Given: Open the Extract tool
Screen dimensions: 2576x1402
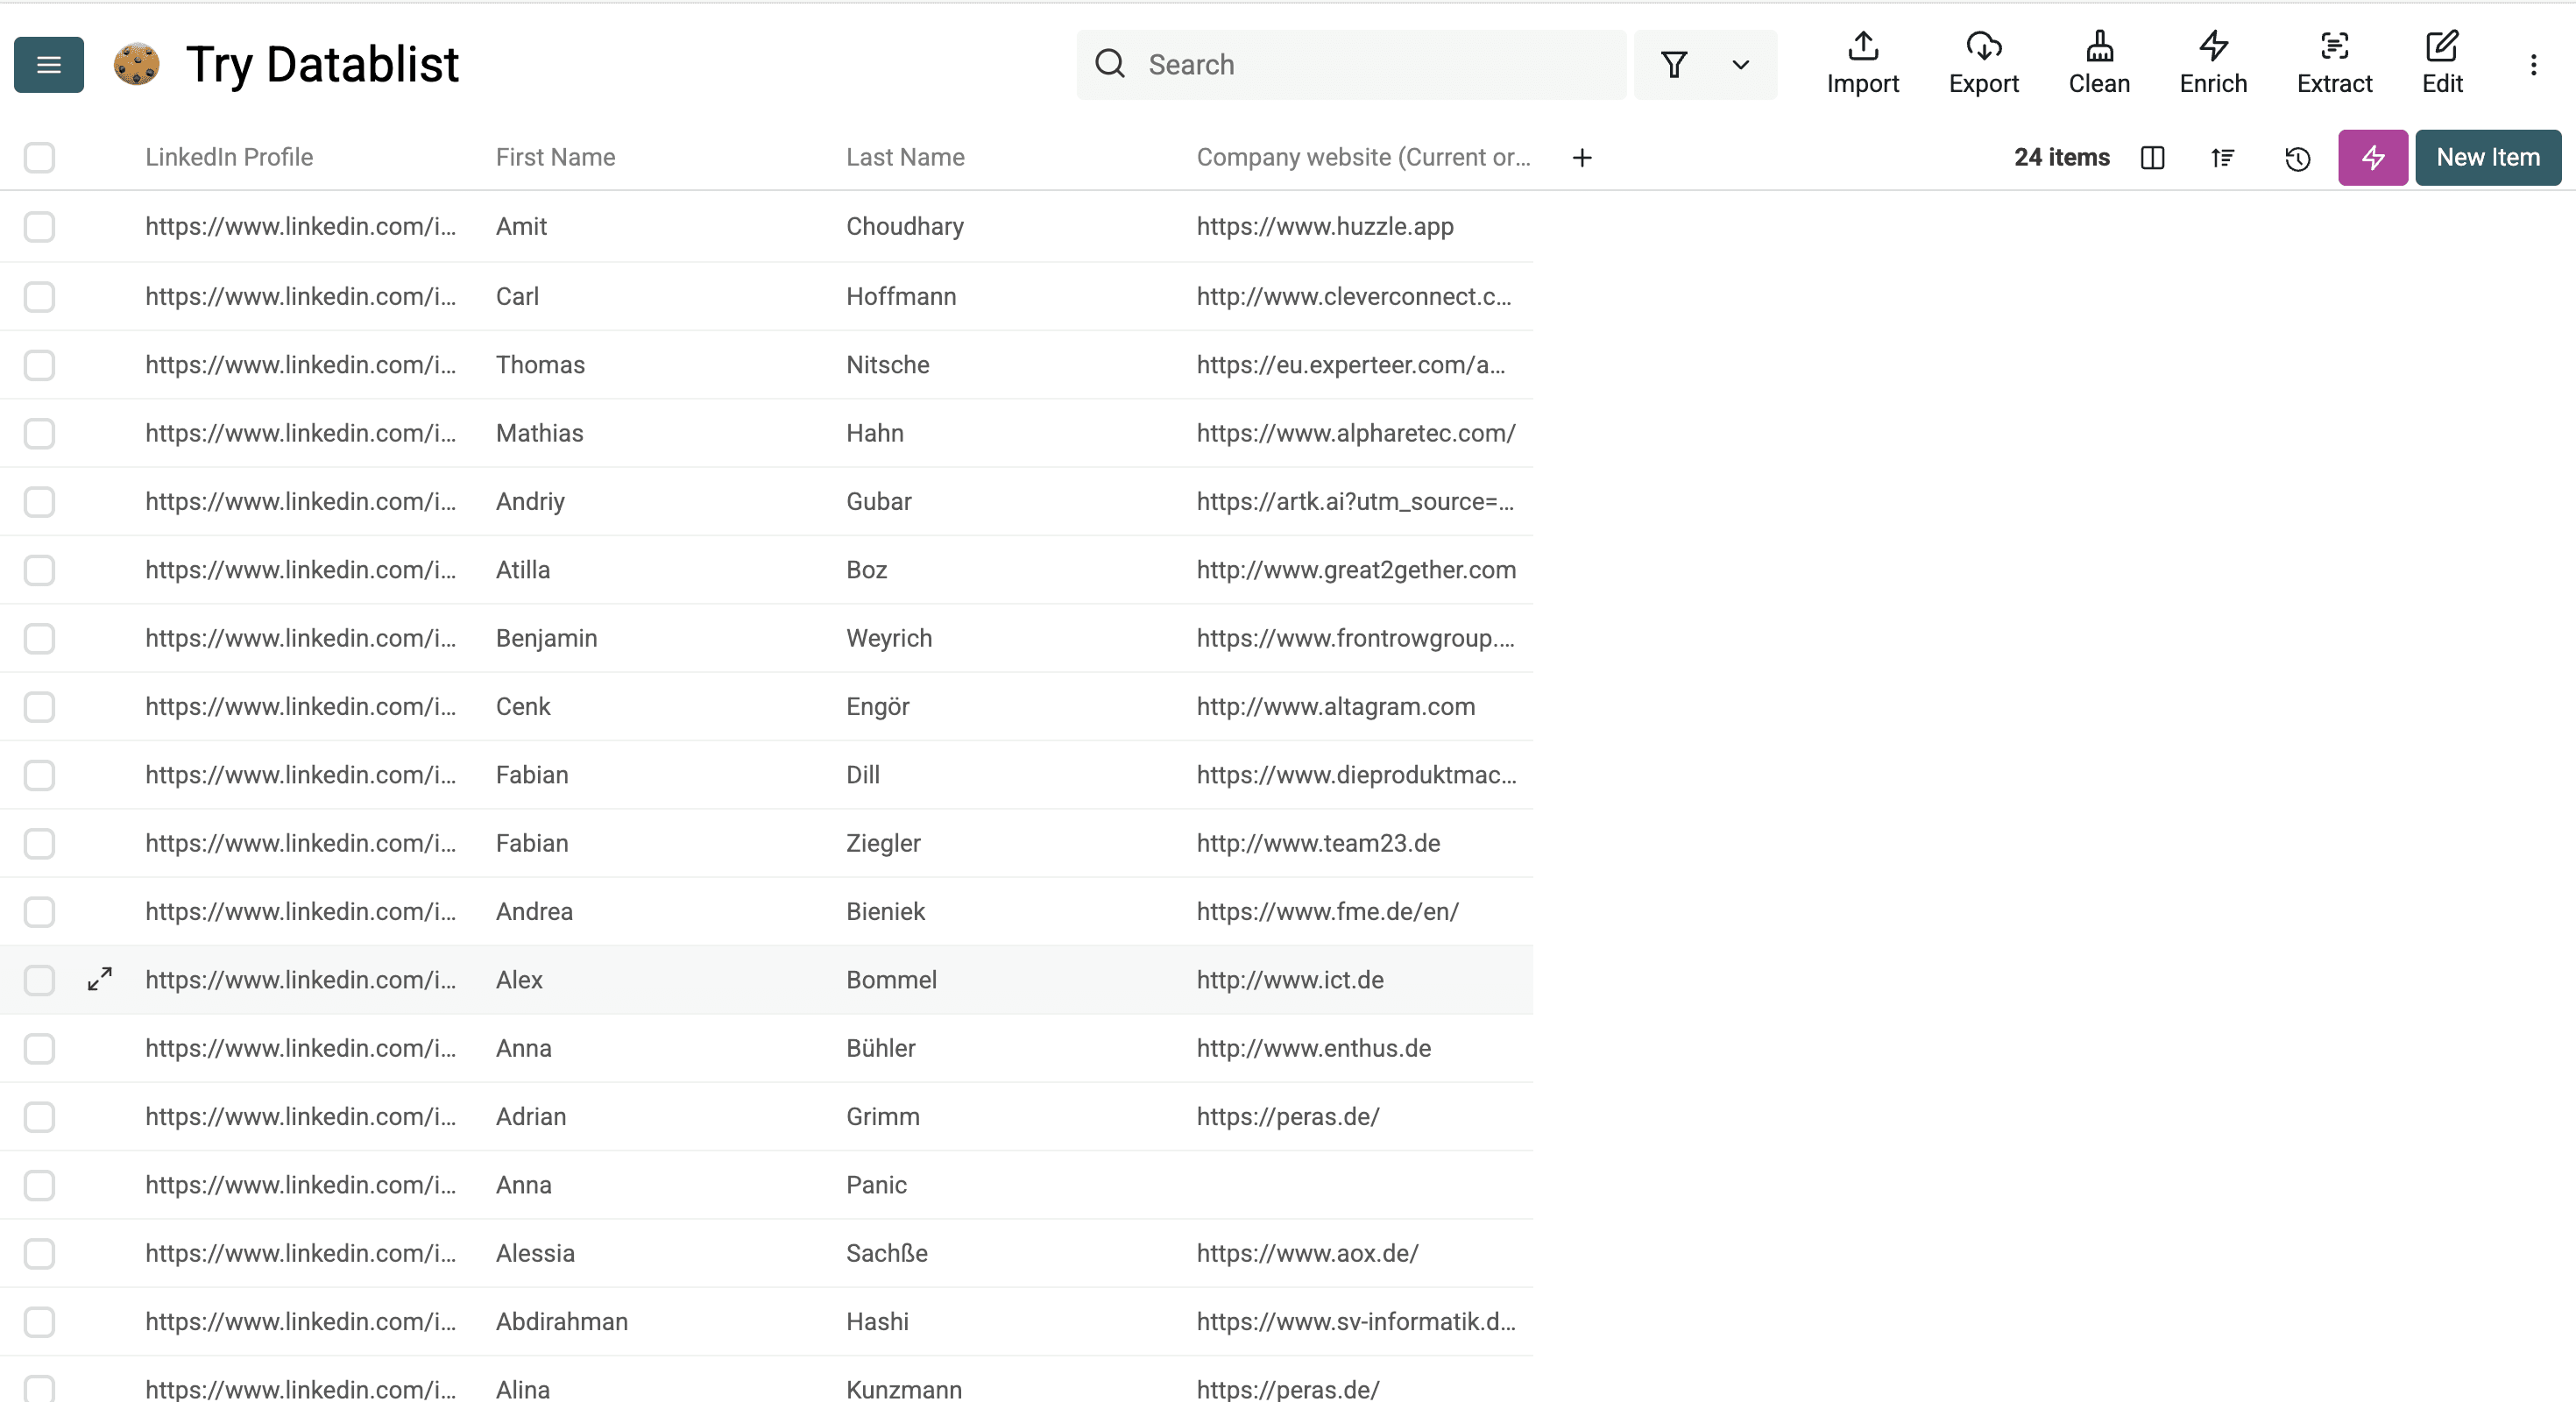Looking at the screenshot, I should pos(2334,63).
